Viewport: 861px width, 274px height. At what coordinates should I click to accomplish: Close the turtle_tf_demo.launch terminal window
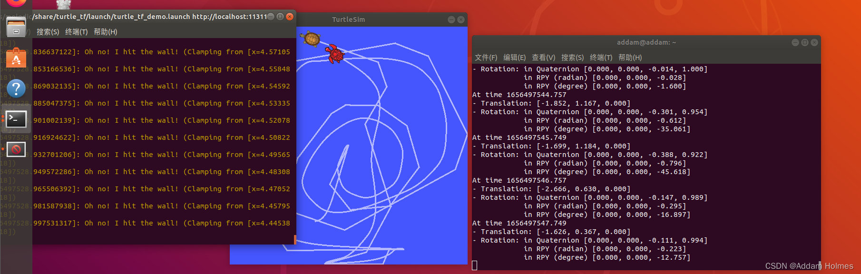click(290, 17)
